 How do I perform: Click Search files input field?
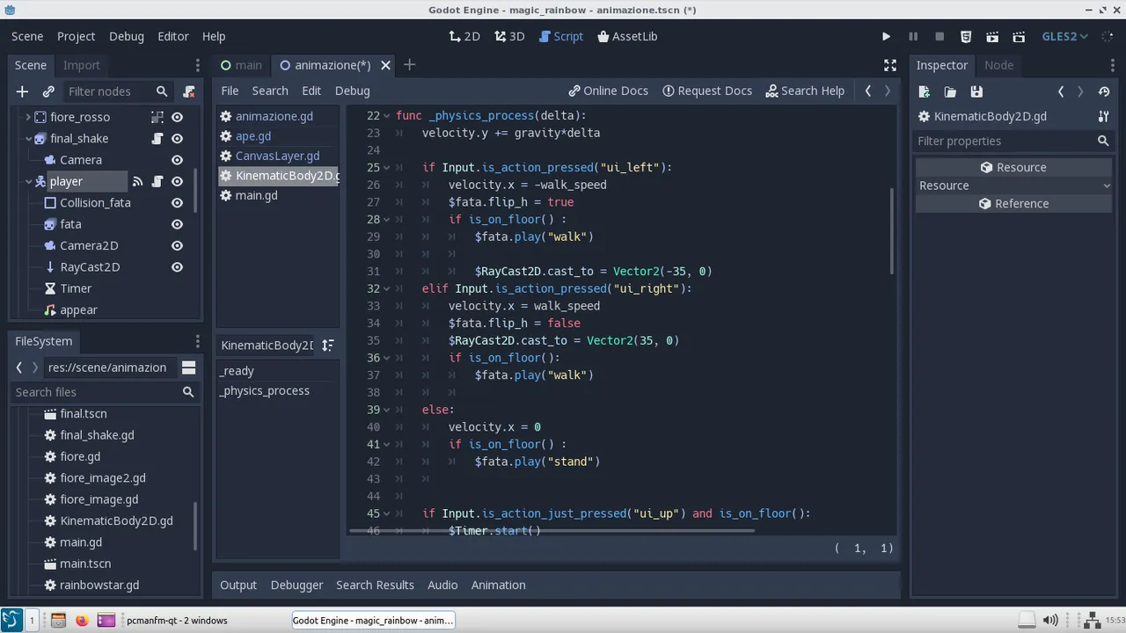pyautogui.click(x=105, y=392)
